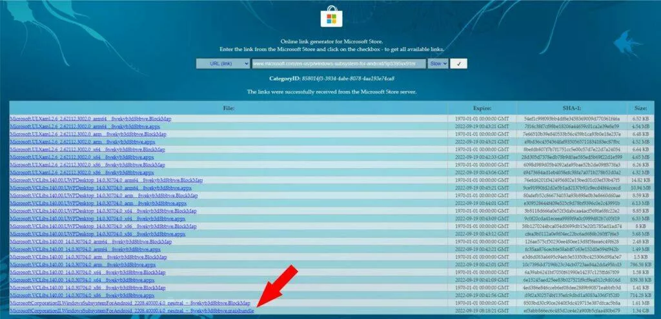Select the '839.38 KB' size cell
The image size is (661, 319).
click(x=641, y=280)
